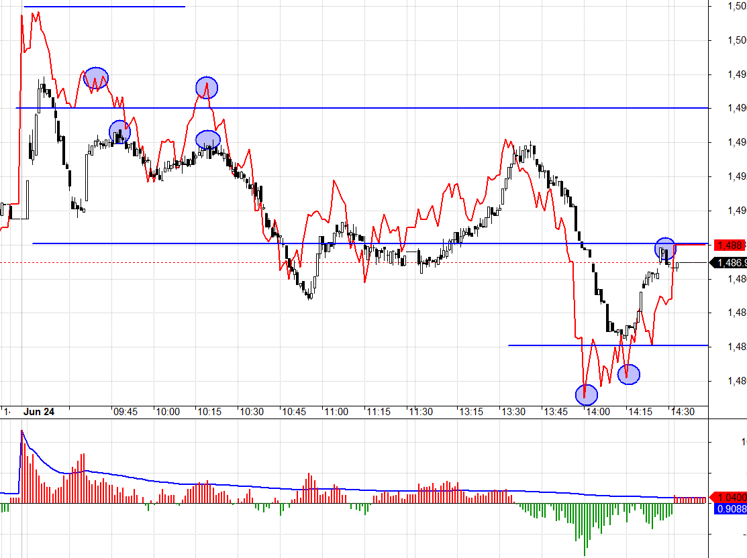Viewport: 747px width, 558px height.
Task: Click blue circle on red trough near 14:15
Action: [x=629, y=374]
